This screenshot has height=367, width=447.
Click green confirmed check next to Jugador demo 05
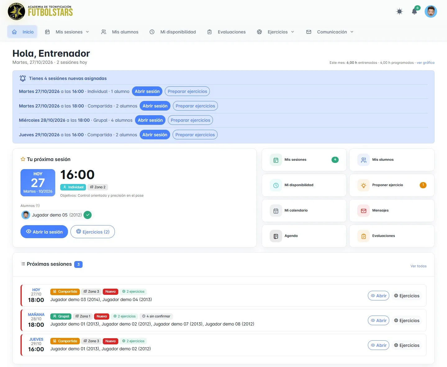pos(88,215)
